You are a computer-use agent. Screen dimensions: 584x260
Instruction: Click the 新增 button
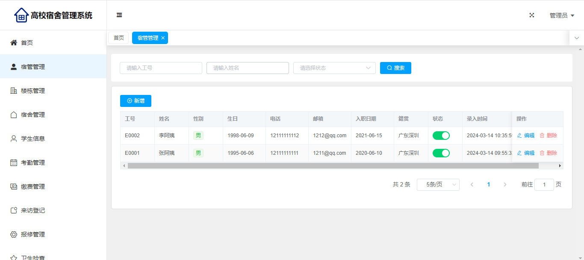136,101
